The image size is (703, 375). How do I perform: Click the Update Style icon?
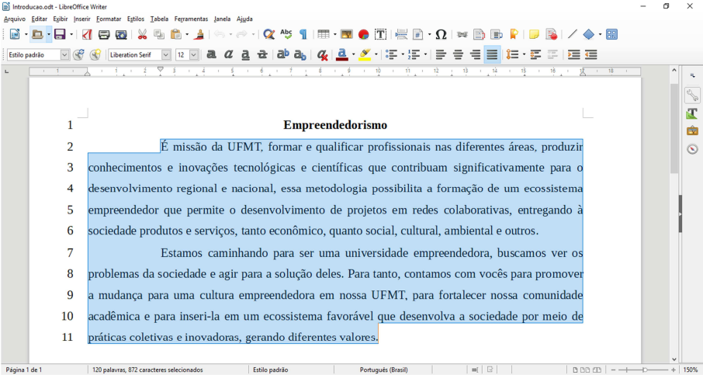[78, 54]
